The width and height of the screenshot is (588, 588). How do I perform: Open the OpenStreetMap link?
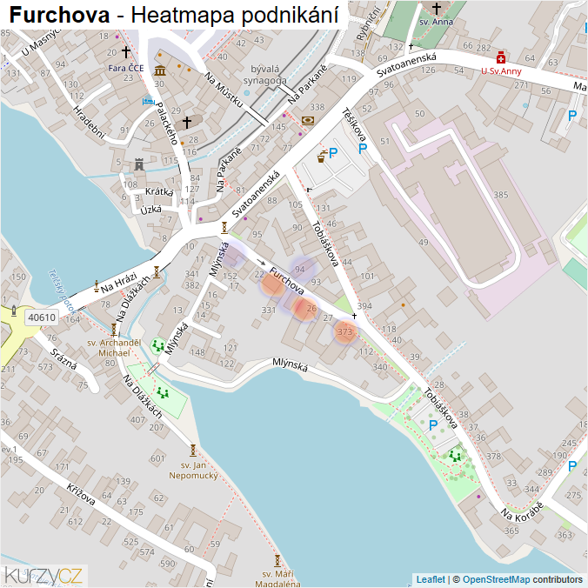coord(496,579)
